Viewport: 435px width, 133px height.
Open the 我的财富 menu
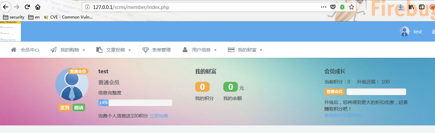tap(247, 50)
